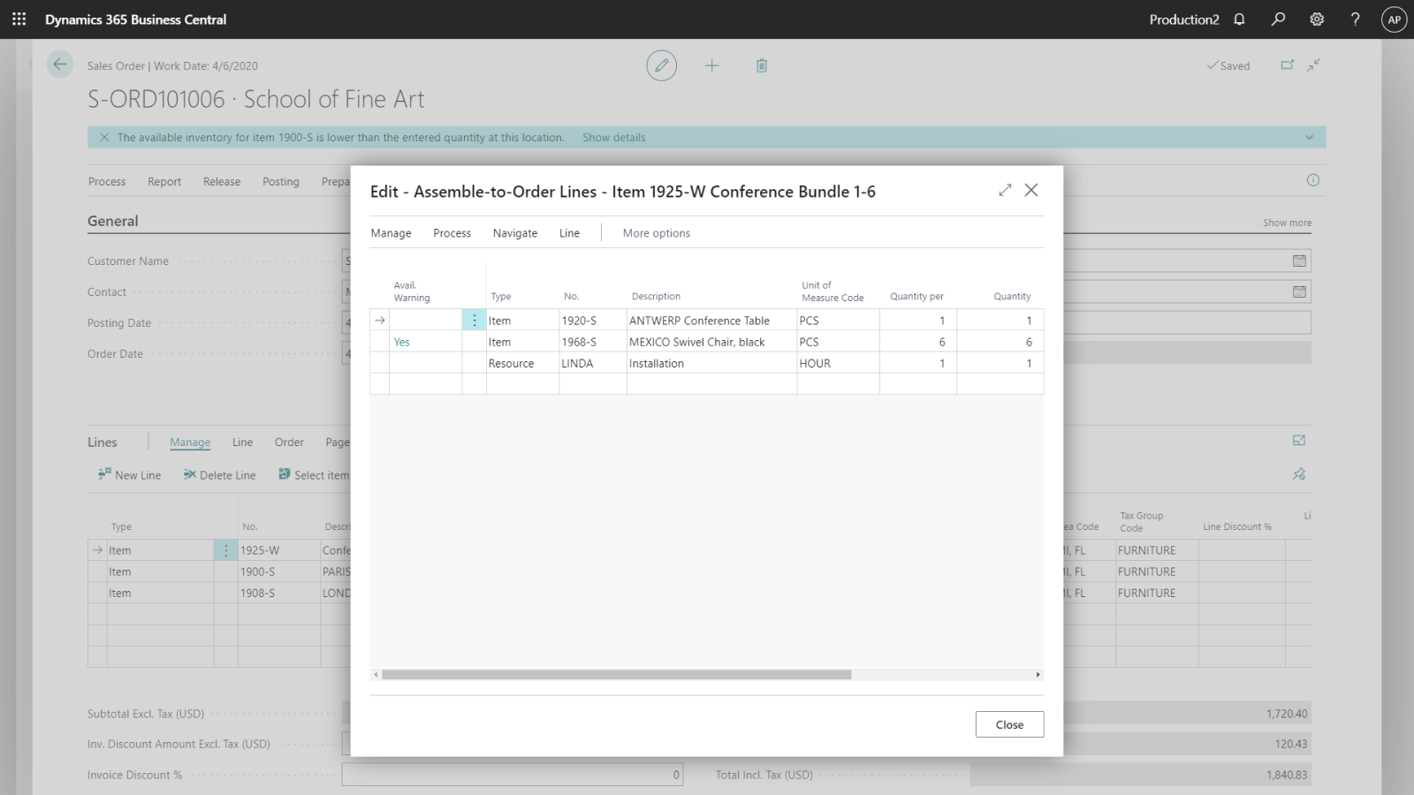Image resolution: width=1414 pixels, height=795 pixels.
Task: Delete the sales order with trash icon
Action: point(762,65)
